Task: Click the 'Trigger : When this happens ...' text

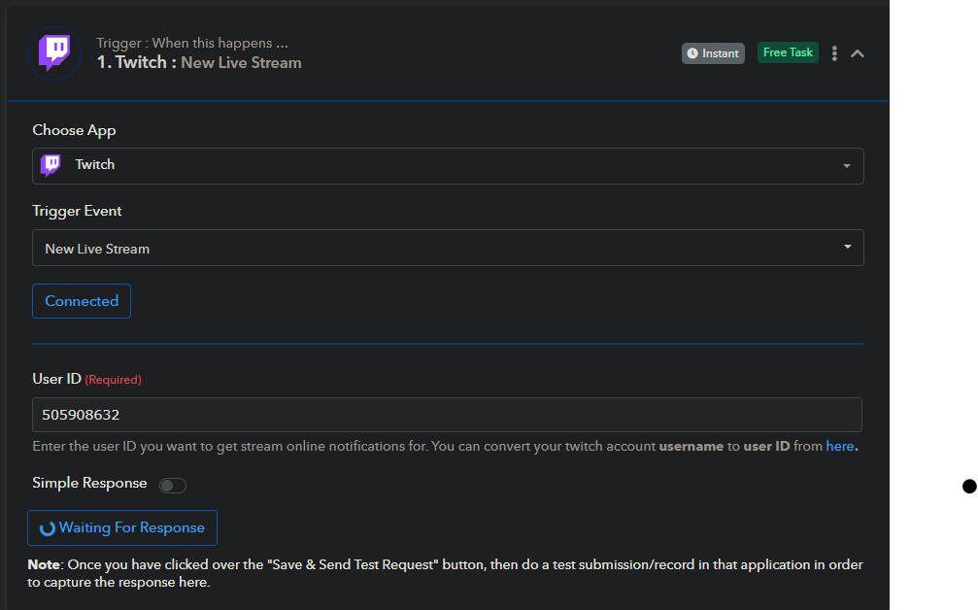Action: (192, 43)
